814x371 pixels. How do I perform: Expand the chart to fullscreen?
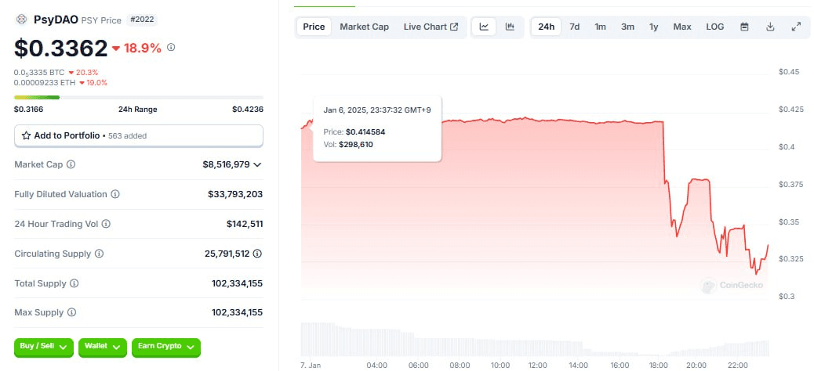pos(796,27)
